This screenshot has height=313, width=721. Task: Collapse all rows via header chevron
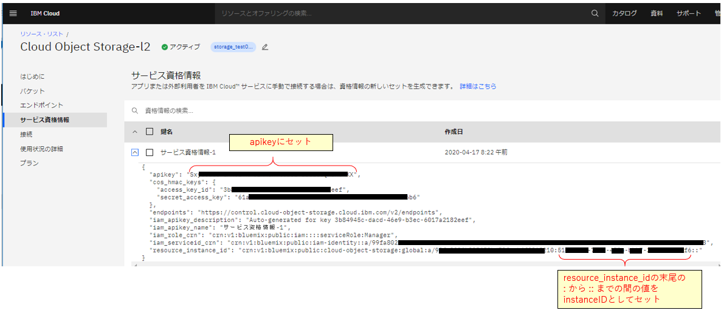(x=135, y=132)
